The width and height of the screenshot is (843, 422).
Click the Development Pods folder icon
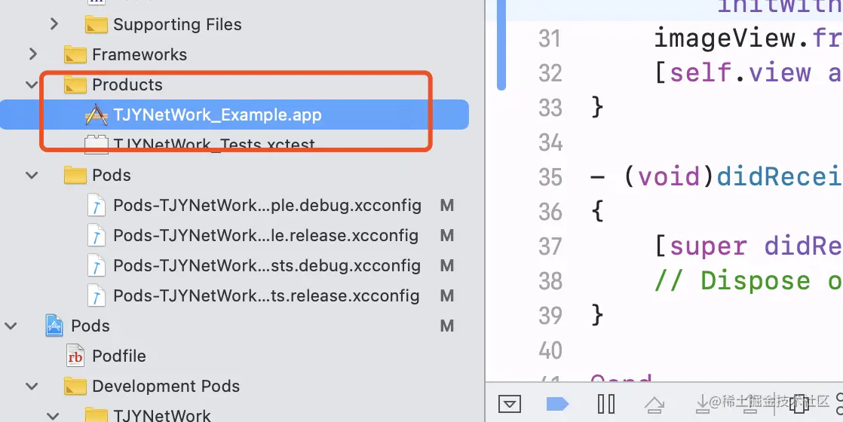[x=75, y=387]
